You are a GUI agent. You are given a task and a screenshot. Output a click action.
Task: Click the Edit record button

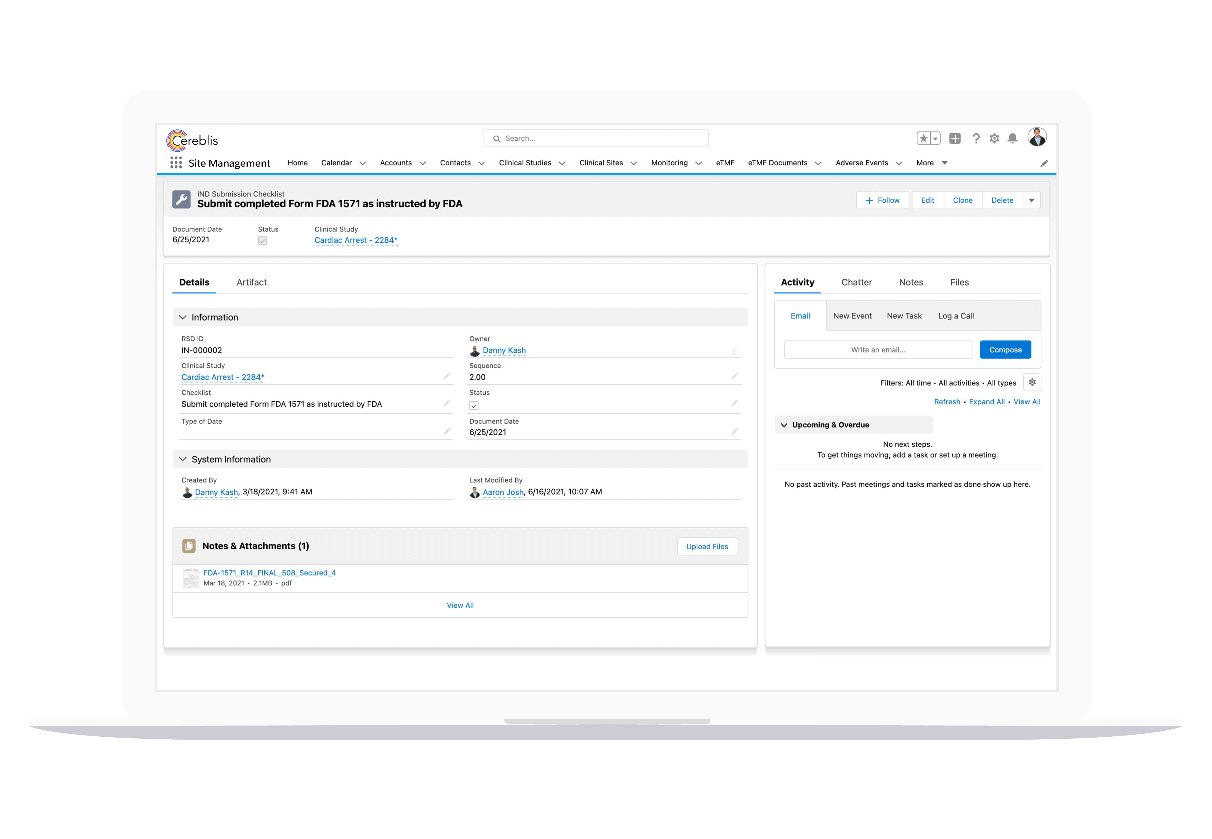click(x=928, y=200)
